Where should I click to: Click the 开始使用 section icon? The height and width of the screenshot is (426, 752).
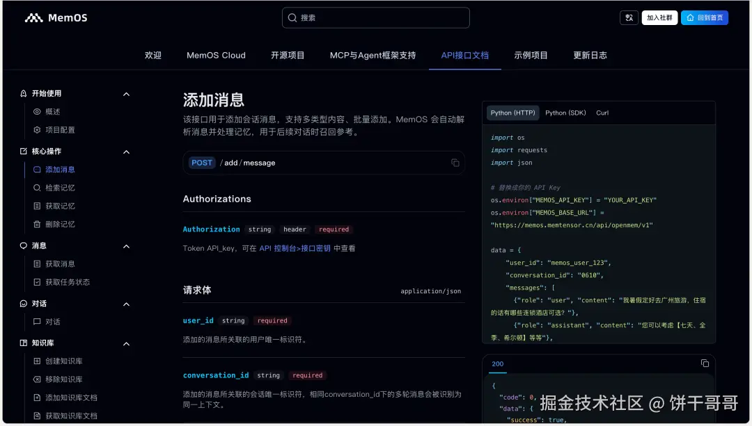(24, 93)
